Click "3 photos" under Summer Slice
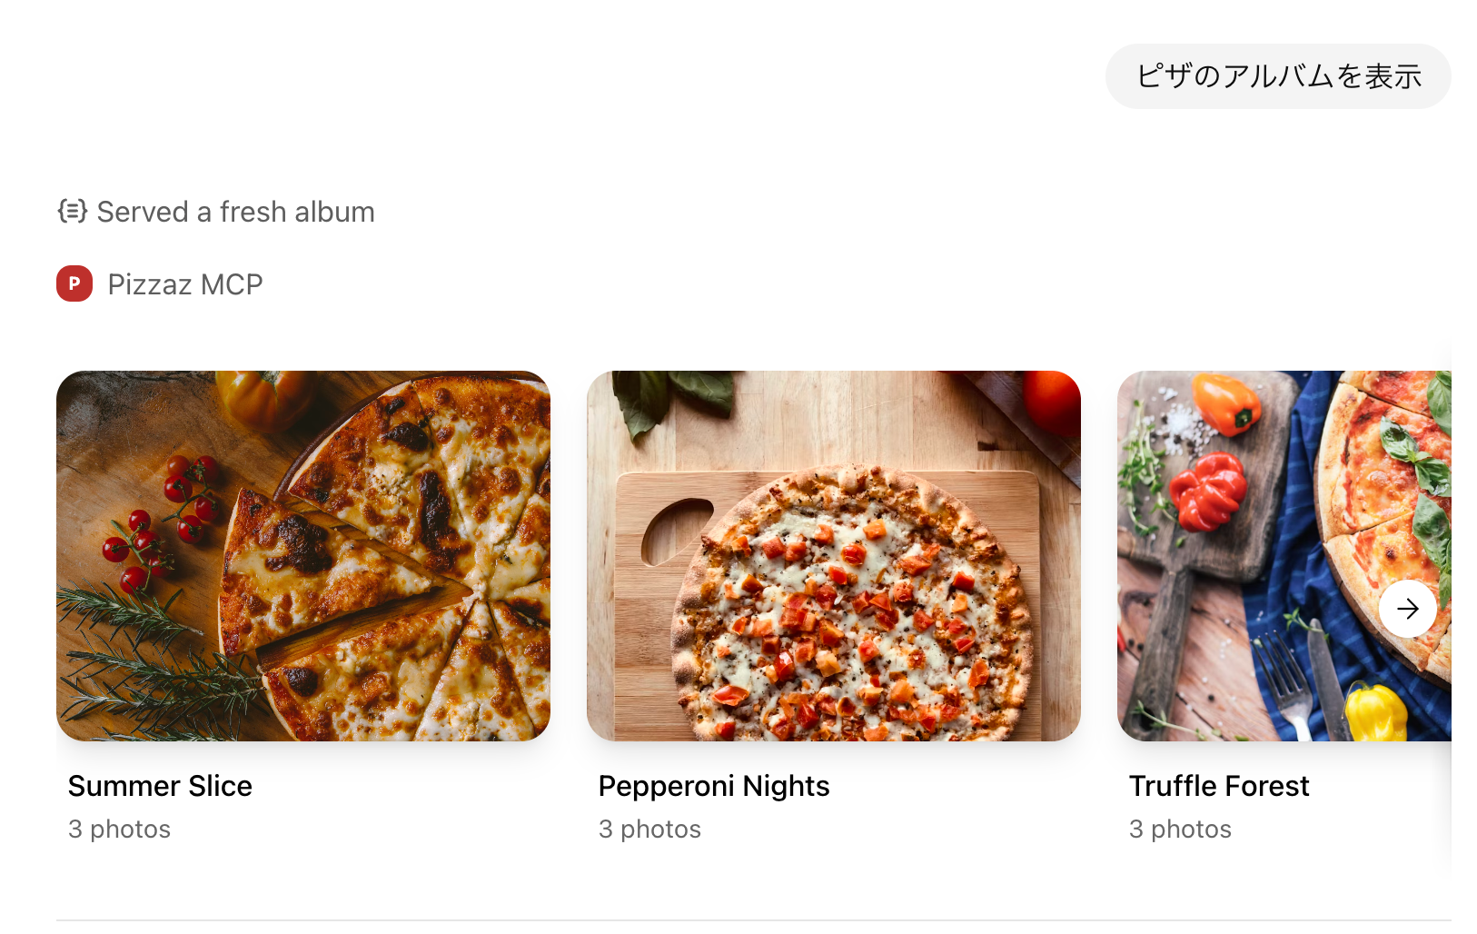This screenshot has width=1477, height=934. click(x=119, y=830)
